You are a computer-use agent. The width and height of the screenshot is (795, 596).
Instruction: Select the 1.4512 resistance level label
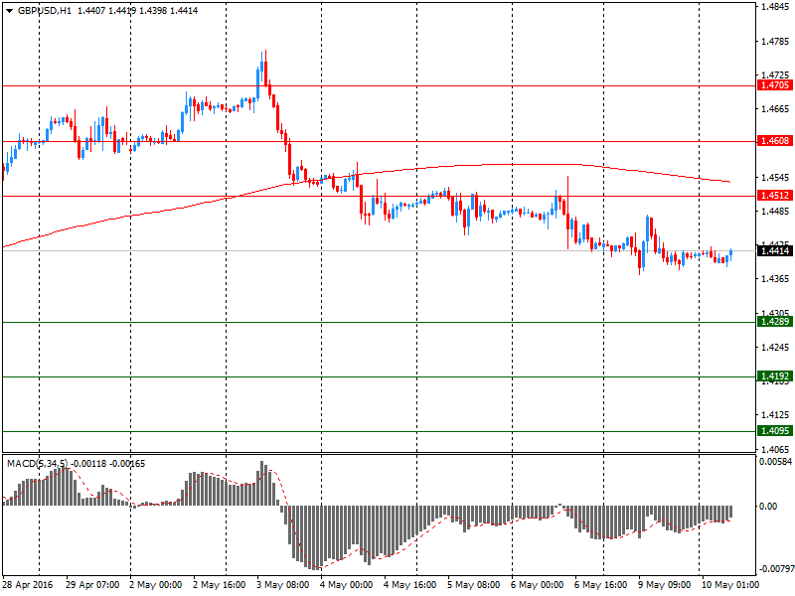[x=775, y=196]
